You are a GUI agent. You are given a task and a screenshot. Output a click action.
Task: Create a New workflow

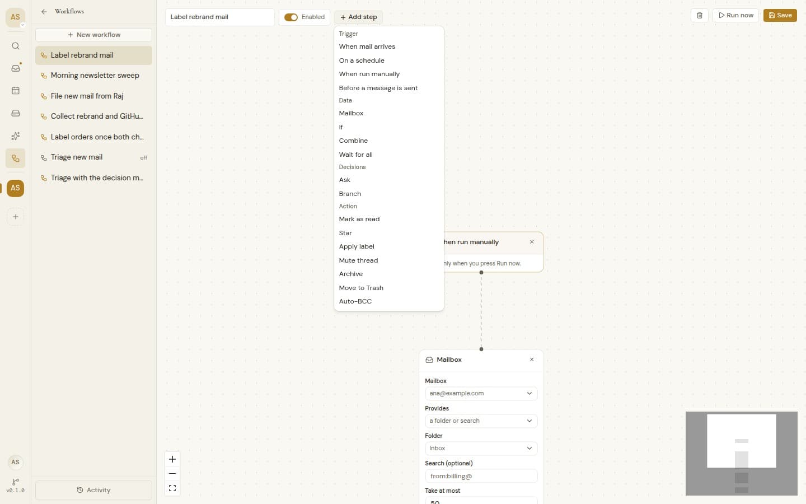93,35
